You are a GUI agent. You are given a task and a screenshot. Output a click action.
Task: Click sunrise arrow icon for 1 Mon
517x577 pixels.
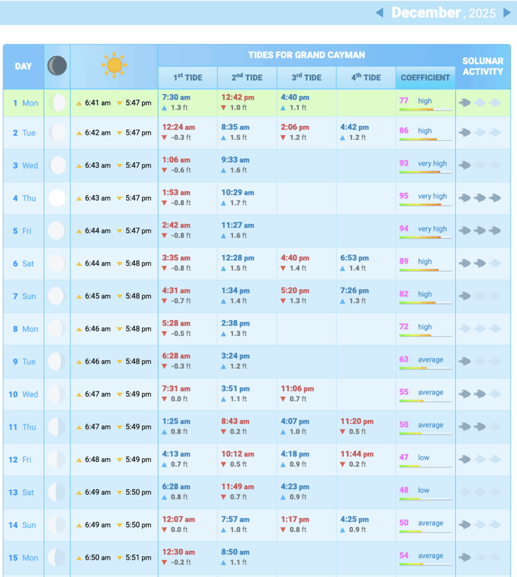coord(79,103)
